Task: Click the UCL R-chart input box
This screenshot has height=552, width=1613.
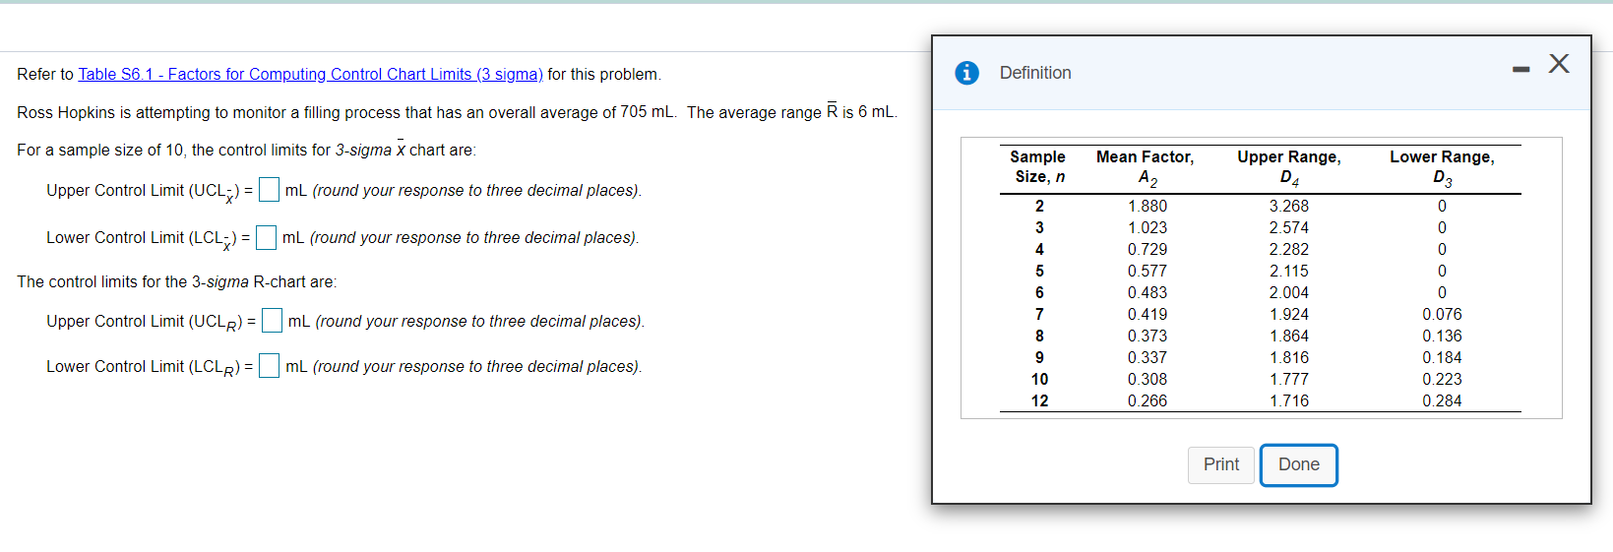Action: 272,321
